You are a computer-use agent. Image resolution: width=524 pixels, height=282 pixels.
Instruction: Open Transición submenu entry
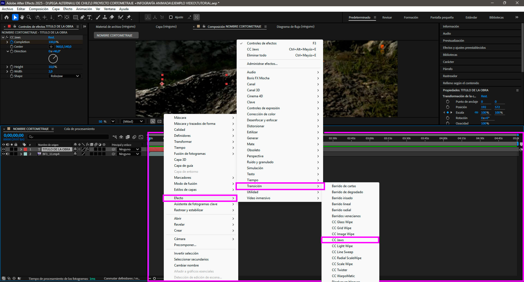click(280, 186)
